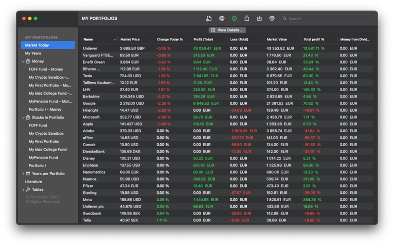The width and height of the screenshot is (394, 246).
Task: Click loss value -2 609.26 EUR
Action: [243, 131]
